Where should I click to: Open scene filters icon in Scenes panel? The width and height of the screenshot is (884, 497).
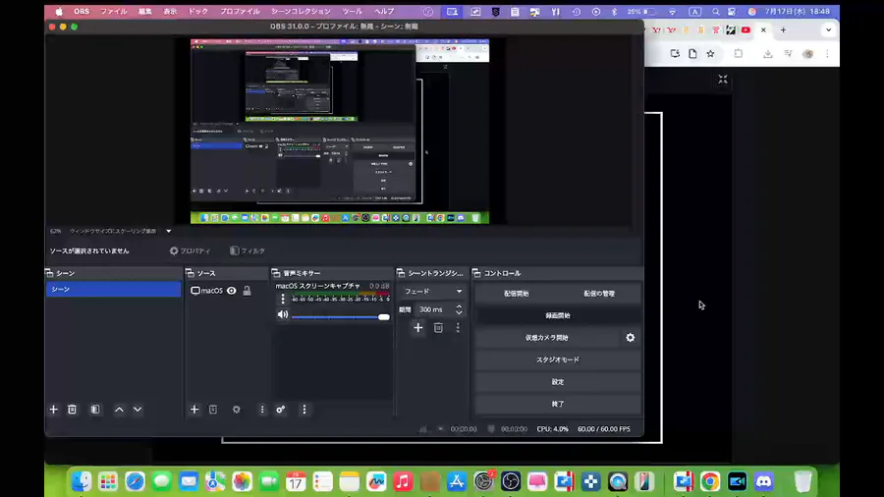coord(95,410)
